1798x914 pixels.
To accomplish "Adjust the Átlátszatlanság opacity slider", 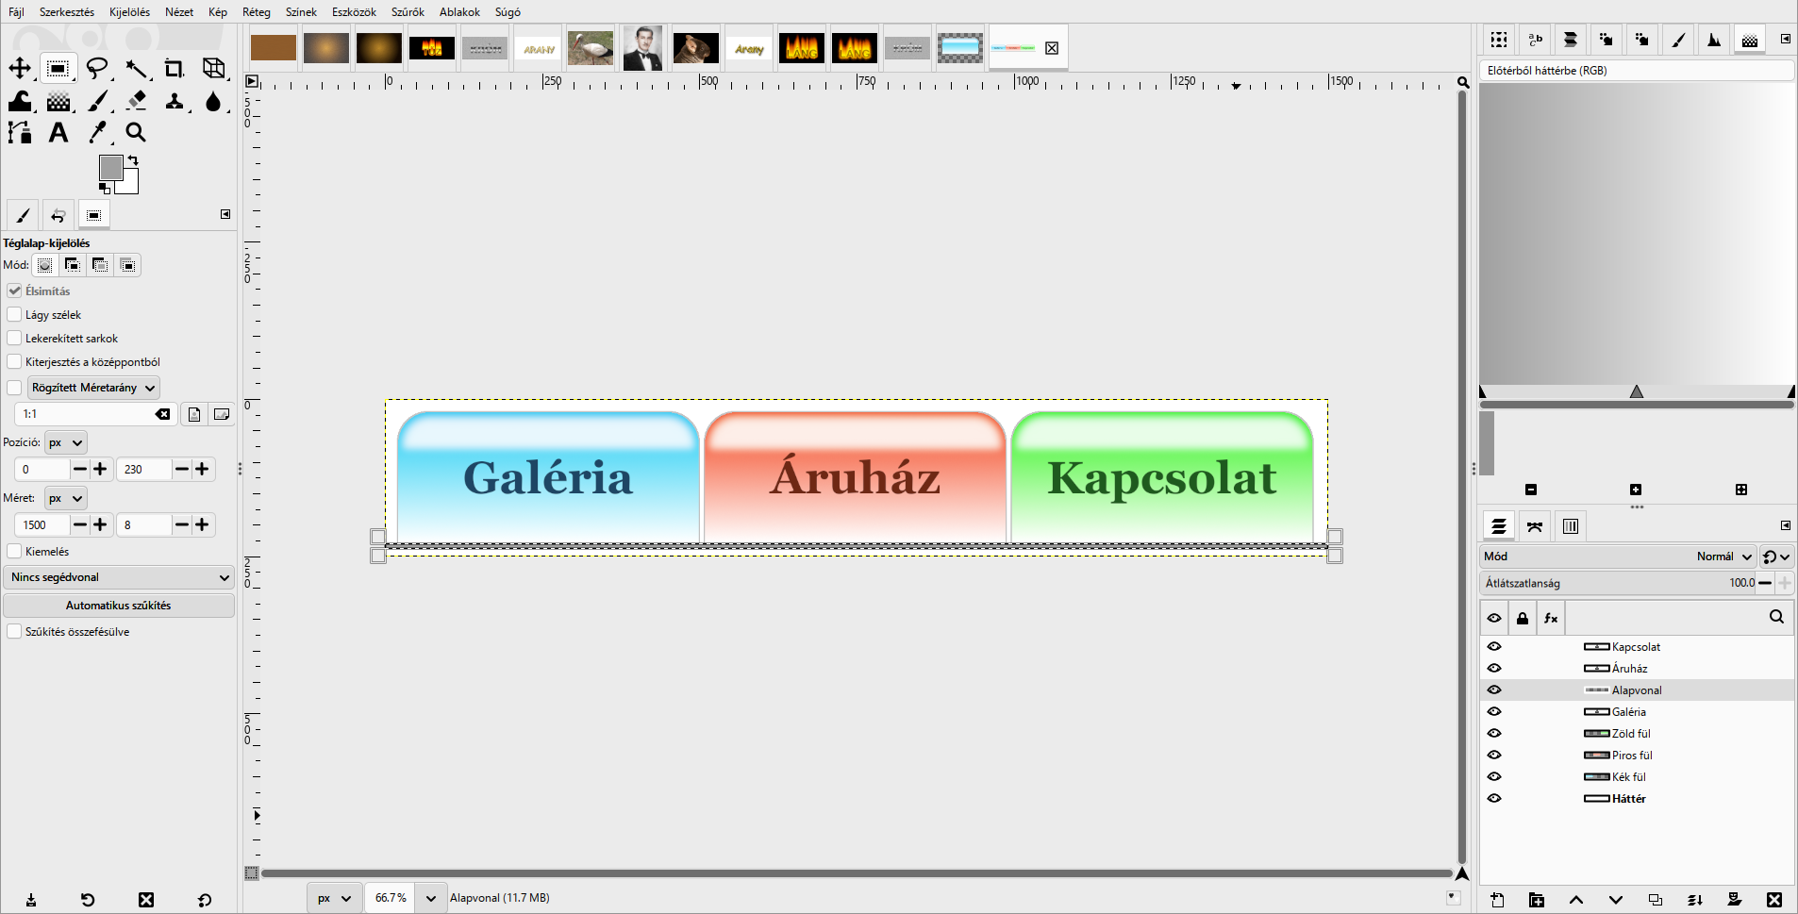I will pos(1618,583).
